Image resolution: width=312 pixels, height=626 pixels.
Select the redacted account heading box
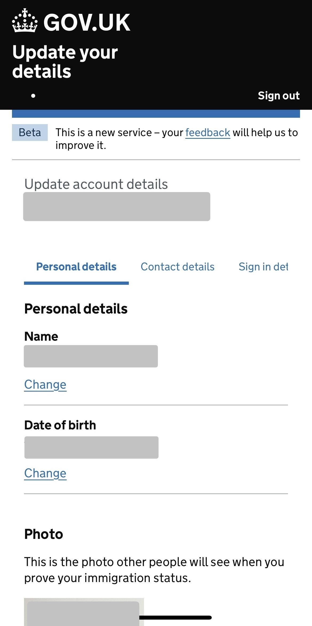[x=117, y=206]
